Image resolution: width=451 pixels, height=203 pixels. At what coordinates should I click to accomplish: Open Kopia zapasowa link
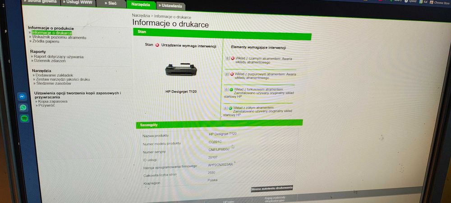(x=53, y=101)
